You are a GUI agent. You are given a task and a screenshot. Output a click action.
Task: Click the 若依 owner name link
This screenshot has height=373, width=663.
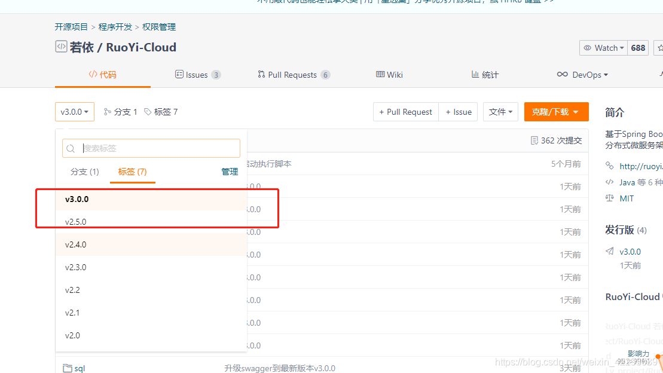click(82, 47)
